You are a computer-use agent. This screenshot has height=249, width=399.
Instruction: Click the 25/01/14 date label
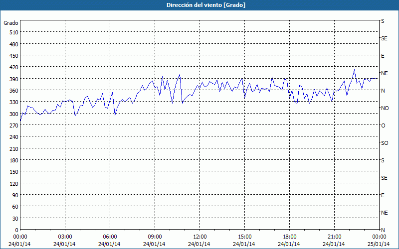click(379, 244)
